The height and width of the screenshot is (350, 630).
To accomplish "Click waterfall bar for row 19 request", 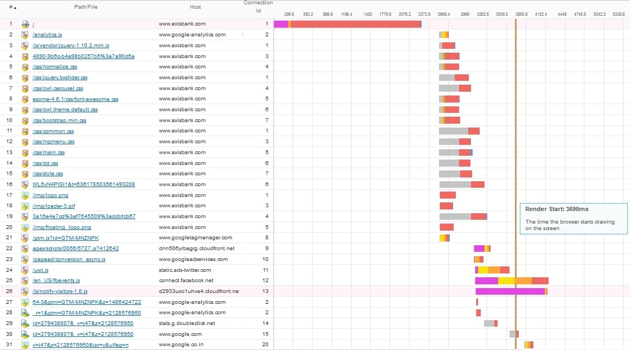I will click(x=463, y=217).
